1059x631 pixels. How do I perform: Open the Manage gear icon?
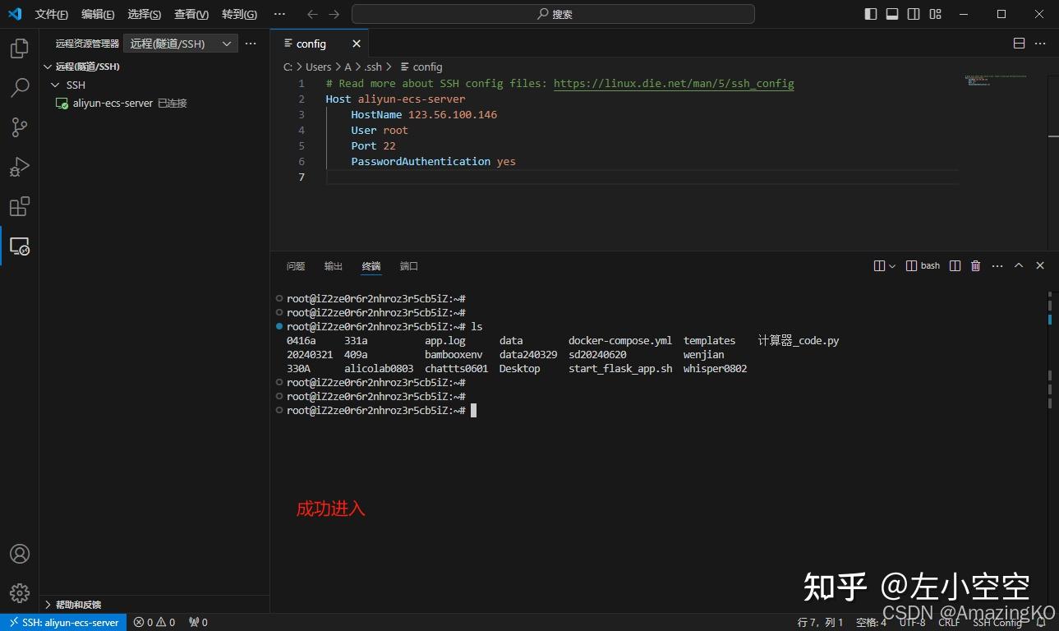19,592
